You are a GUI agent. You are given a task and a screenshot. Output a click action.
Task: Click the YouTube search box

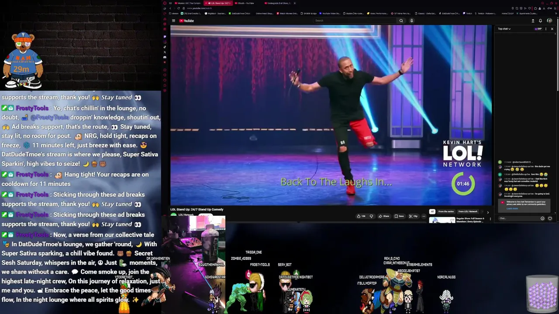click(355, 20)
